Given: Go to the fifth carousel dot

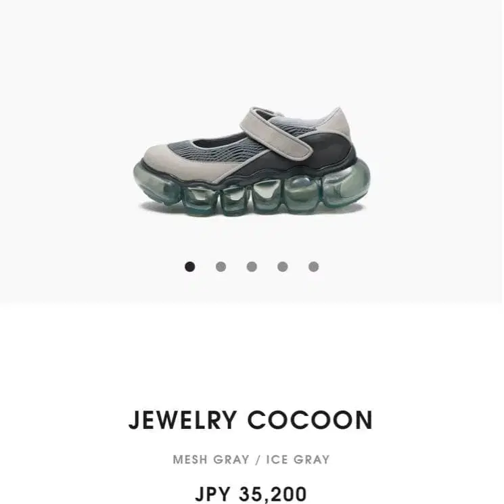Looking at the screenshot, I should (x=313, y=267).
